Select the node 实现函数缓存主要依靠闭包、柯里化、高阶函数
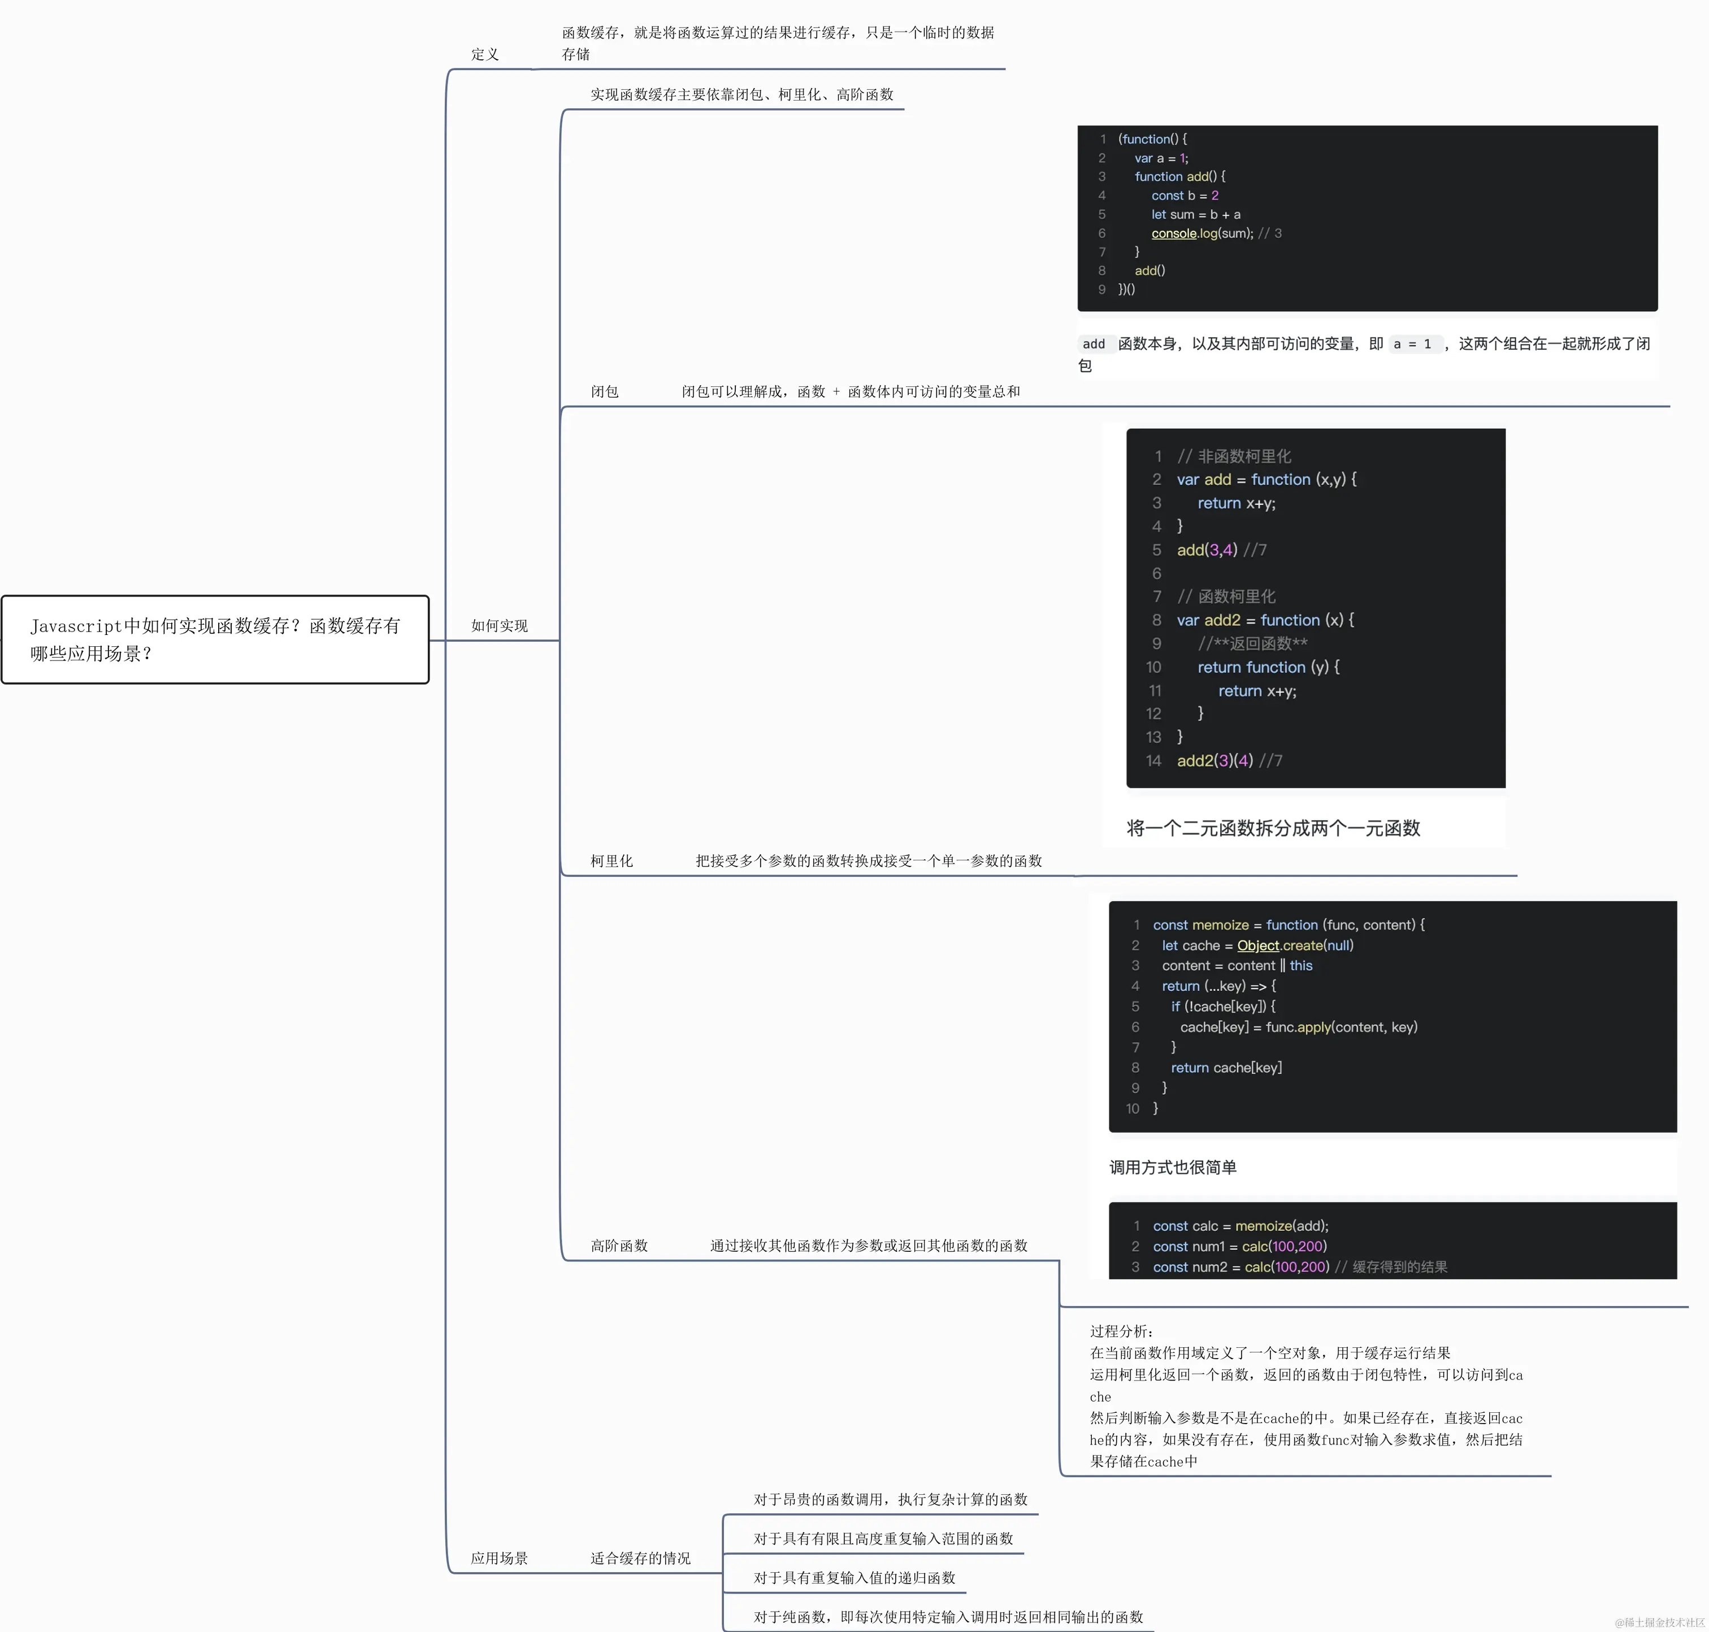 point(741,95)
